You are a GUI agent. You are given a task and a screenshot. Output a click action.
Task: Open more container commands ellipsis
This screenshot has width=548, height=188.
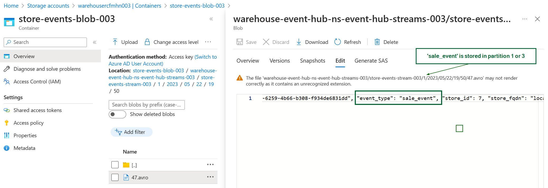pyautogui.click(x=208, y=42)
